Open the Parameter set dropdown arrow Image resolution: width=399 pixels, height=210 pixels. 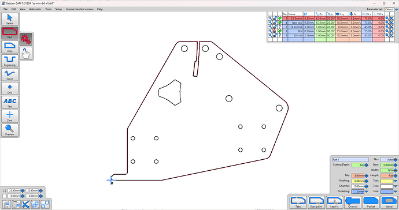click(x=396, y=9)
